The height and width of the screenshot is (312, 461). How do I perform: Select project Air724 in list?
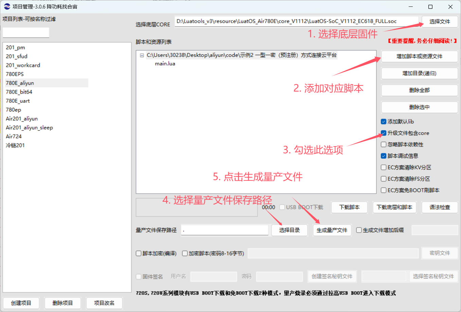pos(14,136)
